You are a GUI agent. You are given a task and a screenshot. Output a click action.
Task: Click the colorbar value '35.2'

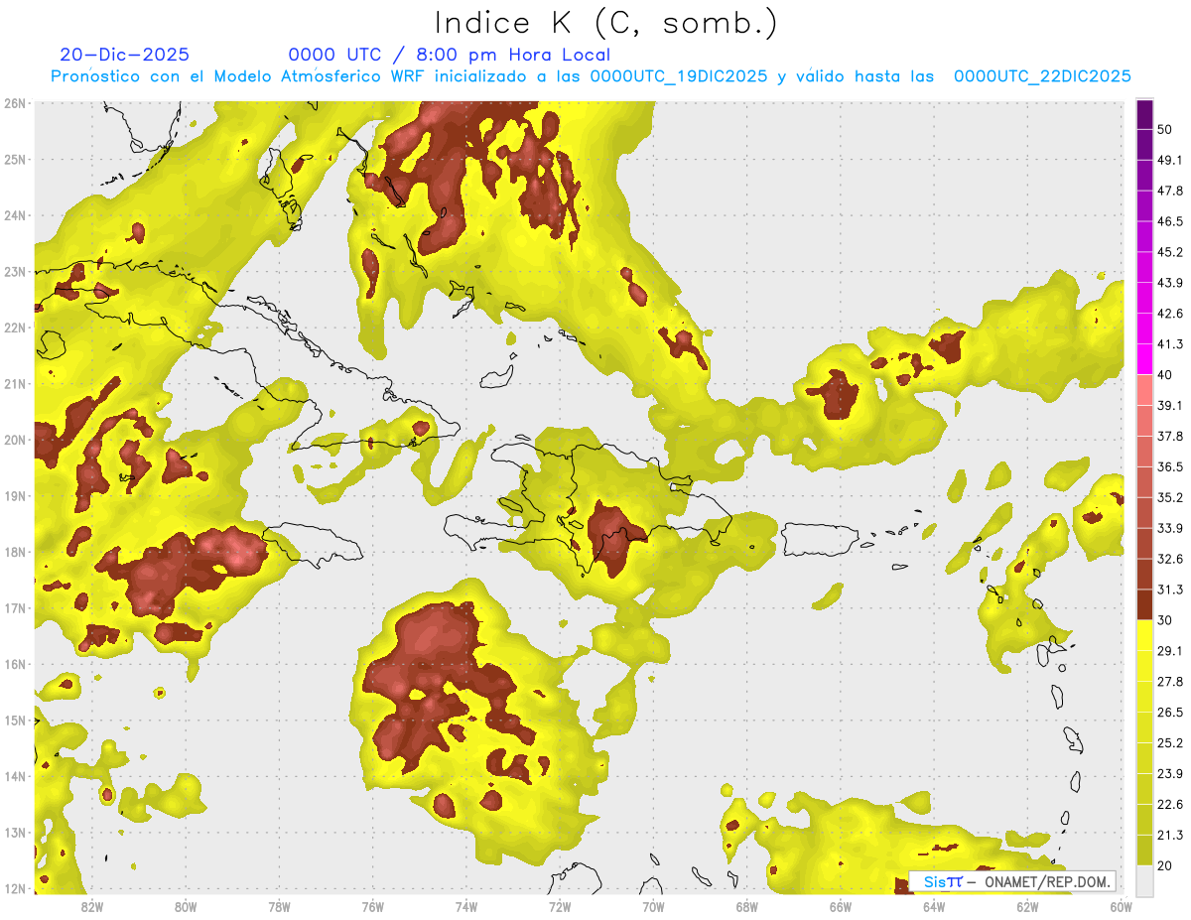[x=1170, y=497]
